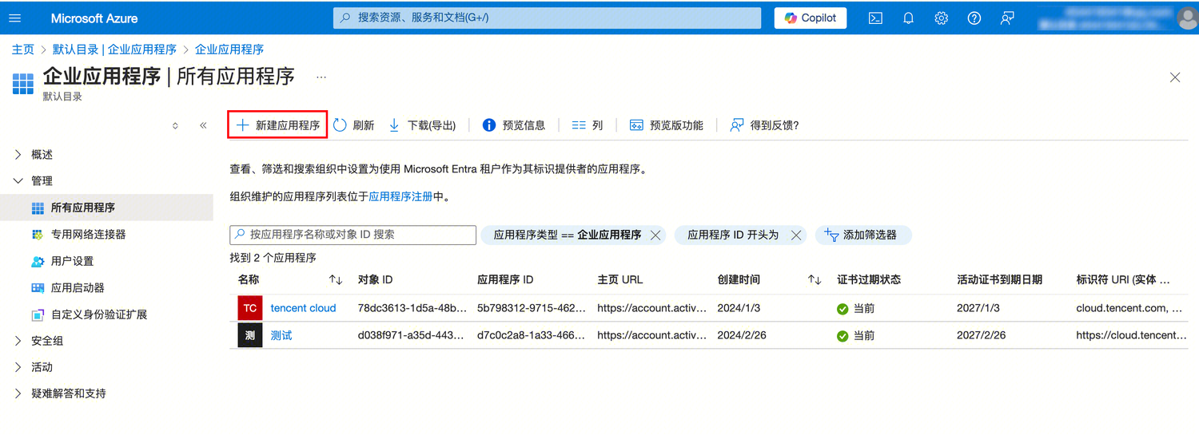
Task: Click the application name search field
Action: point(353,235)
